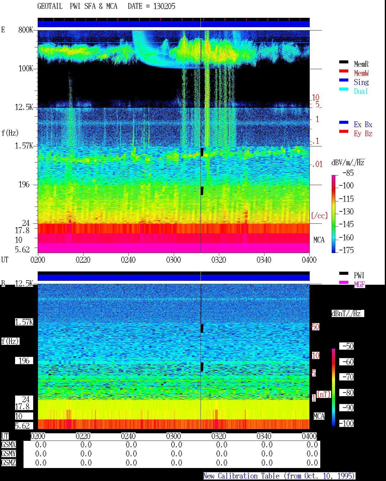Click the dBnT/√Hz unit label
The width and height of the screenshot is (386, 481).
pyautogui.click(x=348, y=313)
